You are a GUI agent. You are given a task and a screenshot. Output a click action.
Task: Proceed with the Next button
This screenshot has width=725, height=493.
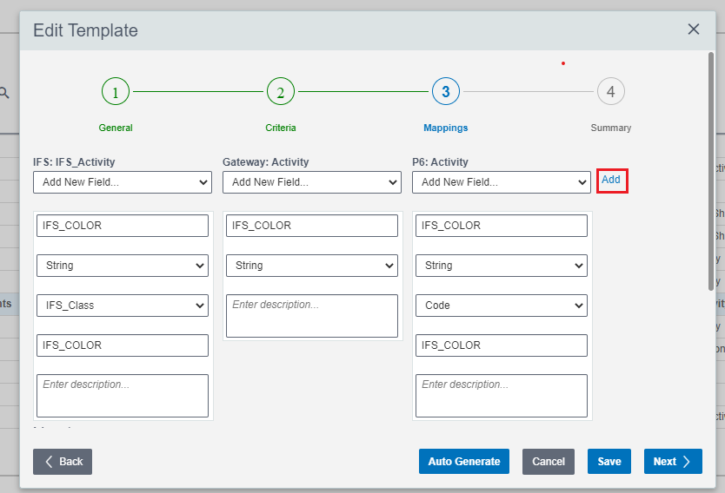(x=672, y=462)
